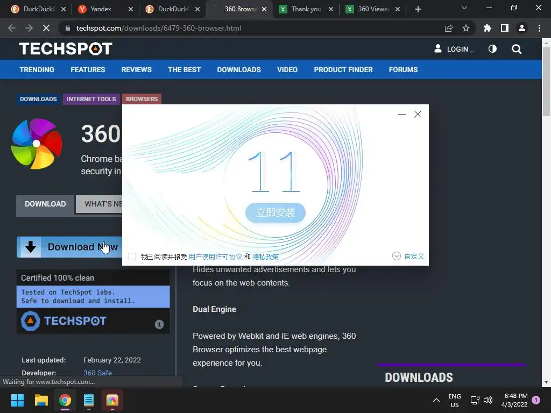The width and height of the screenshot is (551, 413).
Task: Open the Chrome profile avatar icon
Action: [x=522, y=28]
